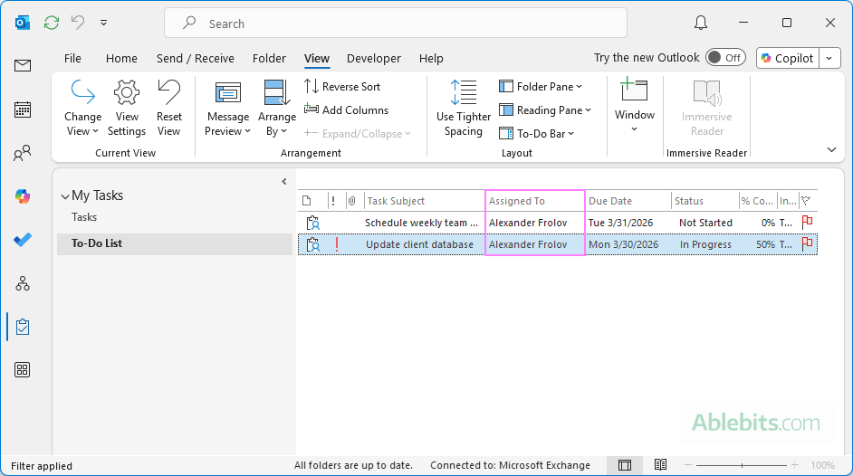Open the File tab
The height and width of the screenshot is (476, 853).
(x=72, y=58)
